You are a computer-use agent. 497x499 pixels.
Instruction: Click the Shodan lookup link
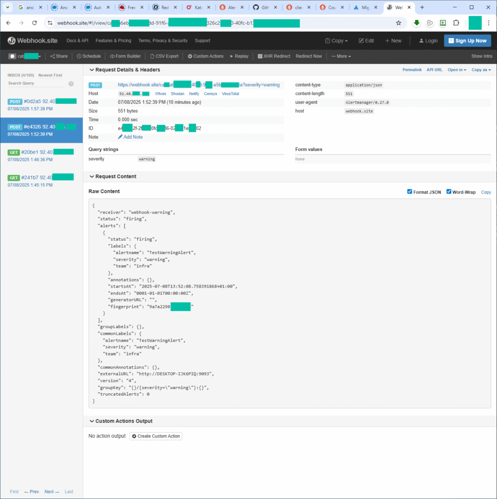[177, 94]
